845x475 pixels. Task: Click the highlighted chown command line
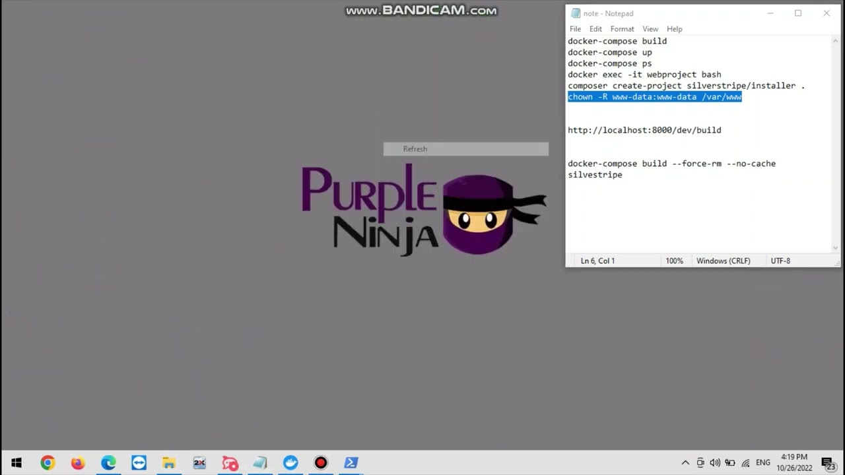point(655,97)
